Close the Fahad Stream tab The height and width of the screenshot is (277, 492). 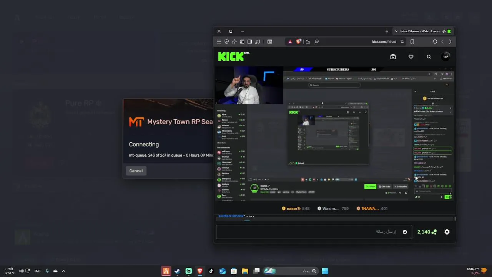396,31
